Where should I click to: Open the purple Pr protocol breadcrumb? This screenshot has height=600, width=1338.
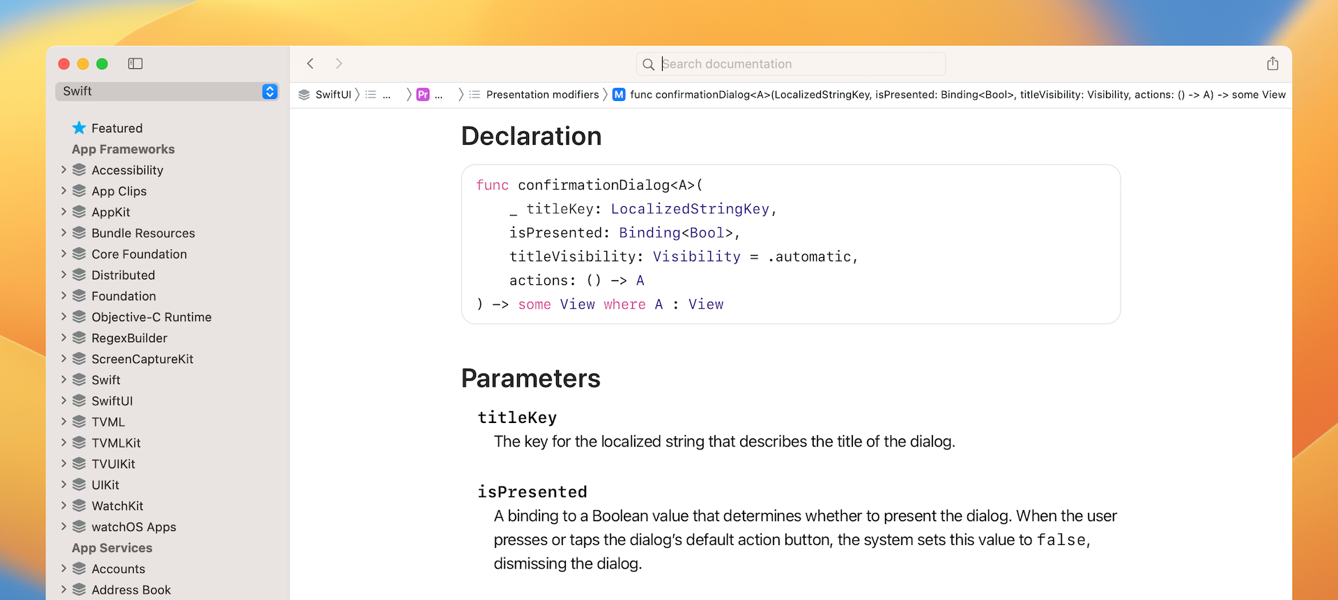click(429, 95)
